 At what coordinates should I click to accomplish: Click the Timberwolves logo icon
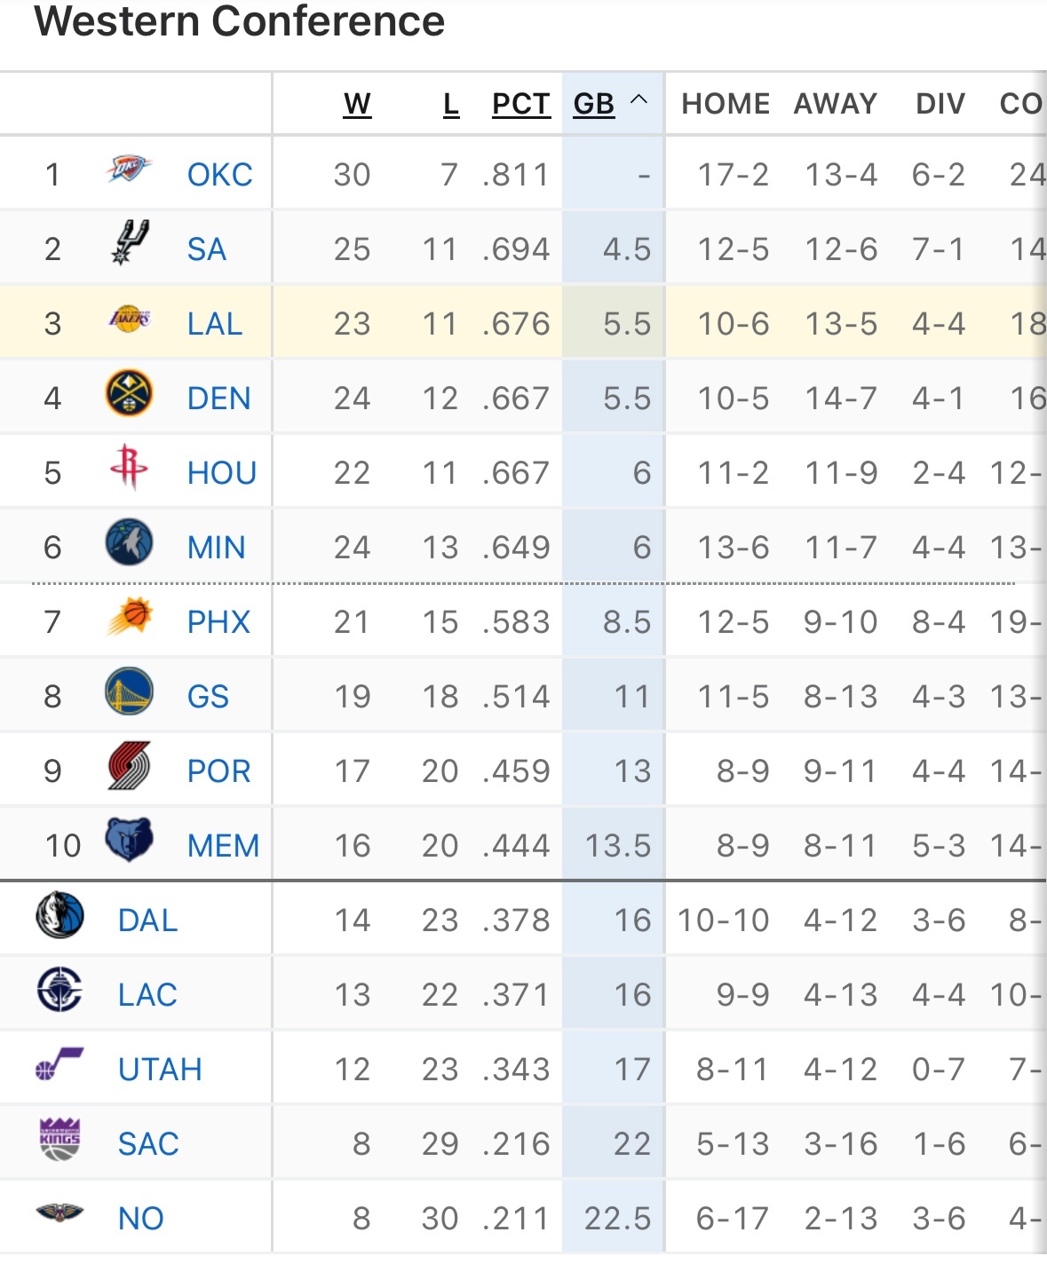pyautogui.click(x=130, y=543)
